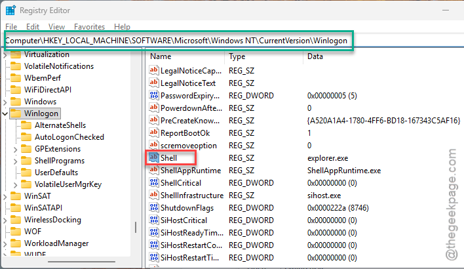Screen dimensions: 464x269
Task: Select the VolatileUserMgrKey key label
Action: (68, 184)
